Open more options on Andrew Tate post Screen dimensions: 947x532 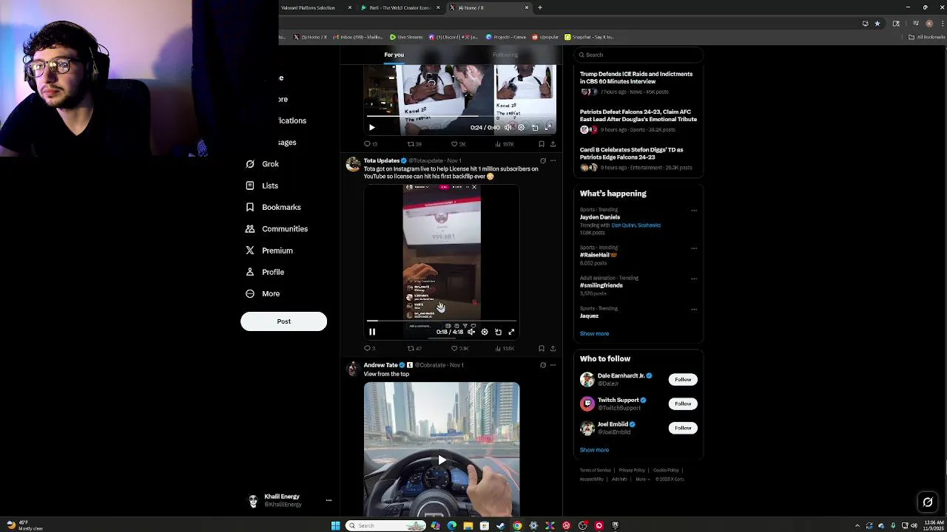(553, 365)
